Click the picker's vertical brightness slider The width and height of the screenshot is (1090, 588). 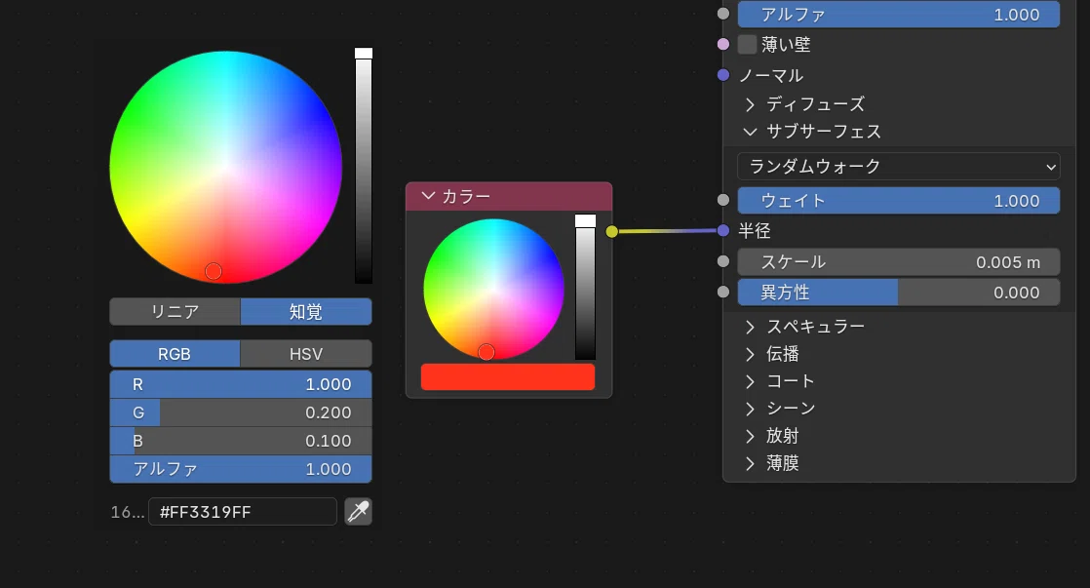pyautogui.click(x=364, y=166)
